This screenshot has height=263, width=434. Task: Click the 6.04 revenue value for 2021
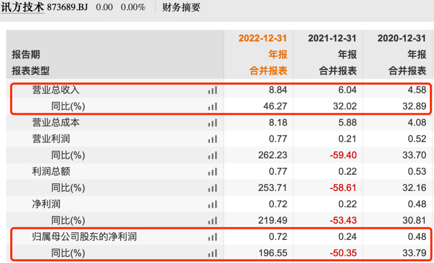click(348, 90)
